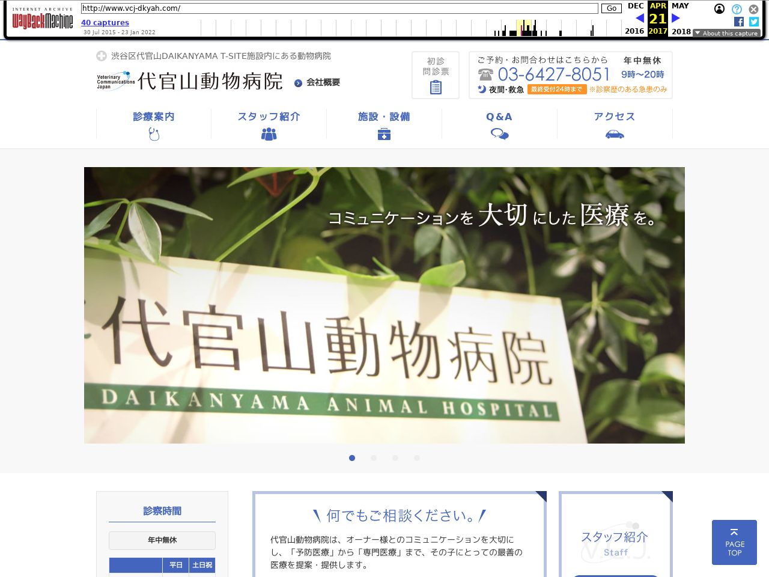Expand the About this capture dropdown
The height and width of the screenshot is (577, 769).
(726, 33)
